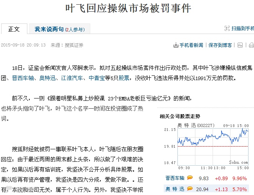Click the article title 叶飞回应操纵市场被罚事件
The height and width of the screenshot is (195, 254).
pos(128,8)
